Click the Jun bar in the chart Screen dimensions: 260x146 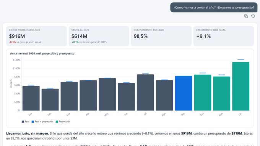(126, 97)
